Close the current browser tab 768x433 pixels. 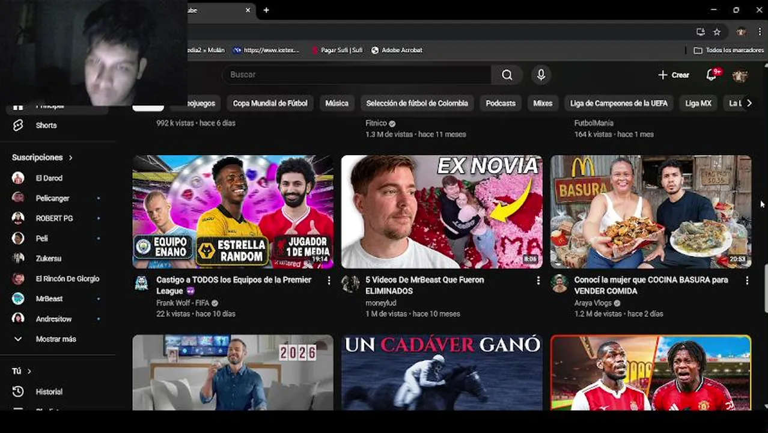[x=248, y=10]
